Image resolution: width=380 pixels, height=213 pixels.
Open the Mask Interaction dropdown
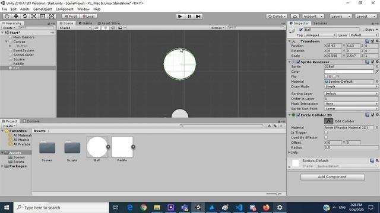coord(351,104)
